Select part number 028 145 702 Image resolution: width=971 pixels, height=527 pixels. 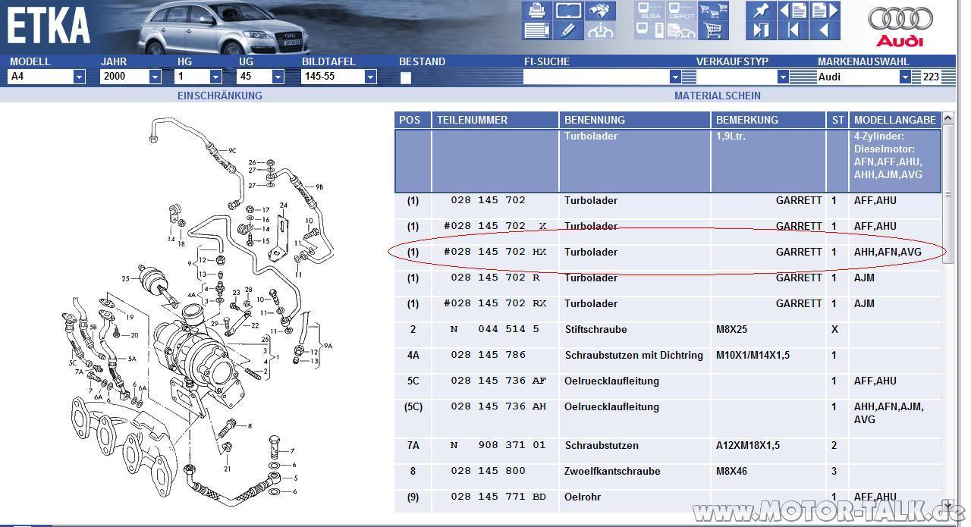(488, 201)
